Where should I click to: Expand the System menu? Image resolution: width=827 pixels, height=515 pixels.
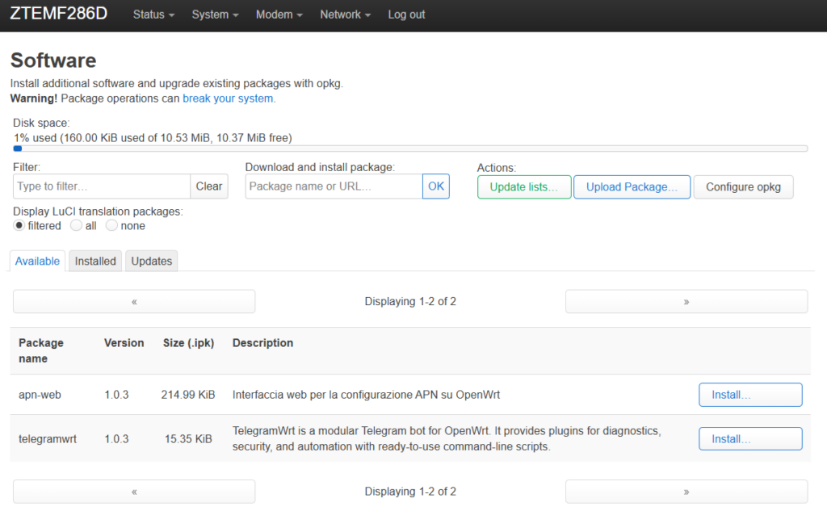pos(215,15)
